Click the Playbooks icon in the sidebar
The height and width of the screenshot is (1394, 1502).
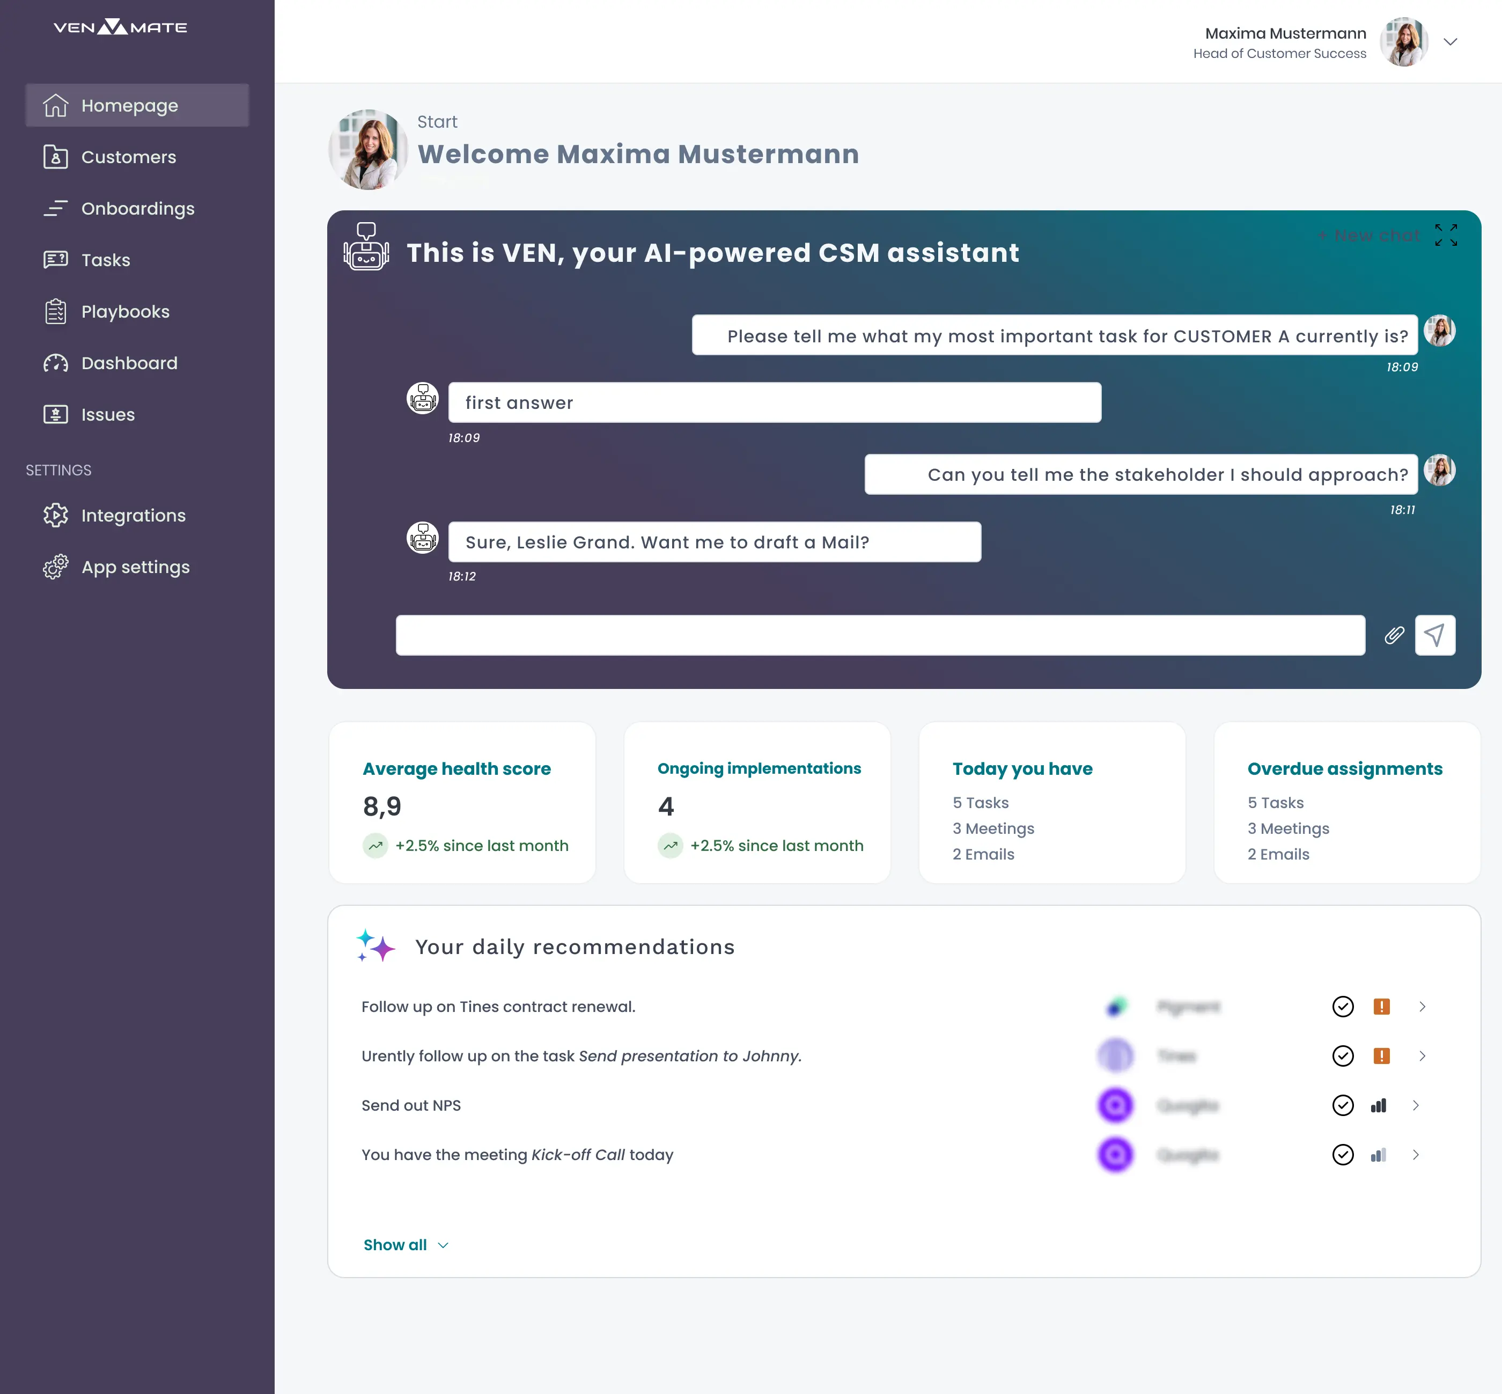(x=55, y=312)
